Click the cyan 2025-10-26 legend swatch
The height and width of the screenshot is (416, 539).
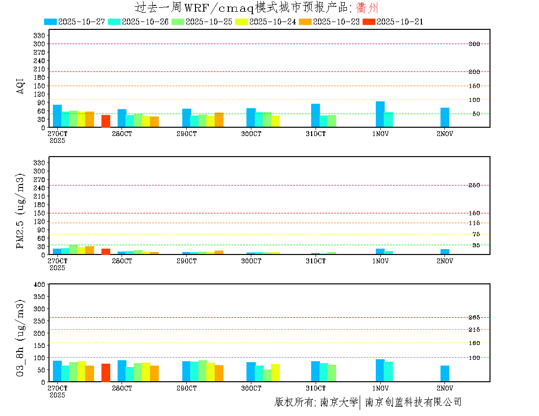[x=114, y=22]
